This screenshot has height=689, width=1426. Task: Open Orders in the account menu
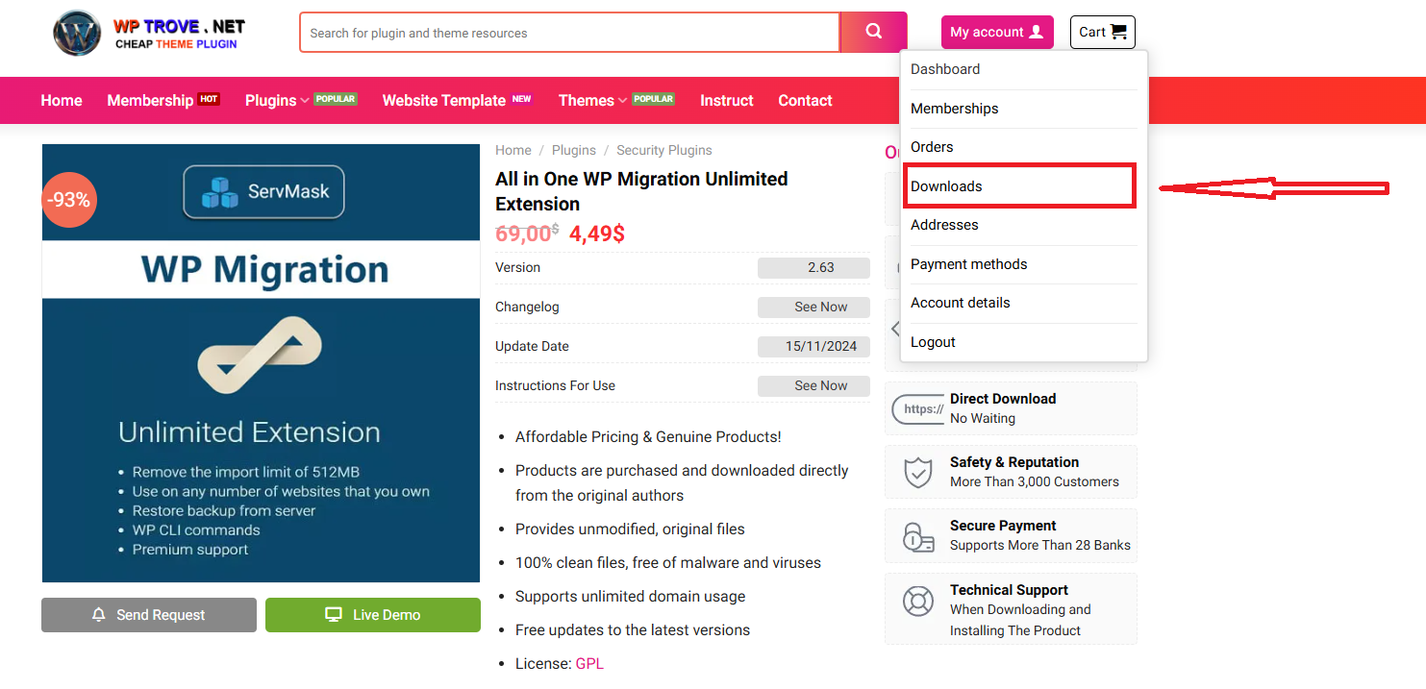(x=932, y=147)
